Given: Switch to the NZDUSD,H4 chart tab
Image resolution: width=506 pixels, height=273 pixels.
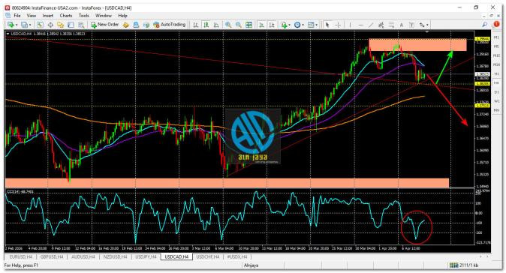Looking at the screenshot, I should (115, 257).
